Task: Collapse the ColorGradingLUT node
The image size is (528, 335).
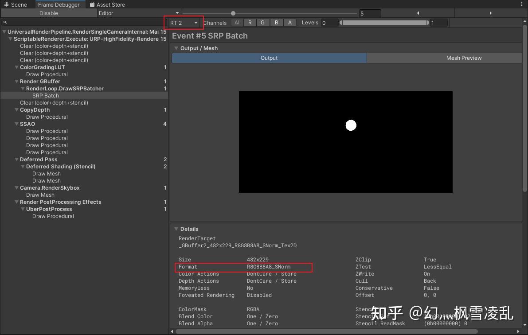Action: (x=16, y=67)
